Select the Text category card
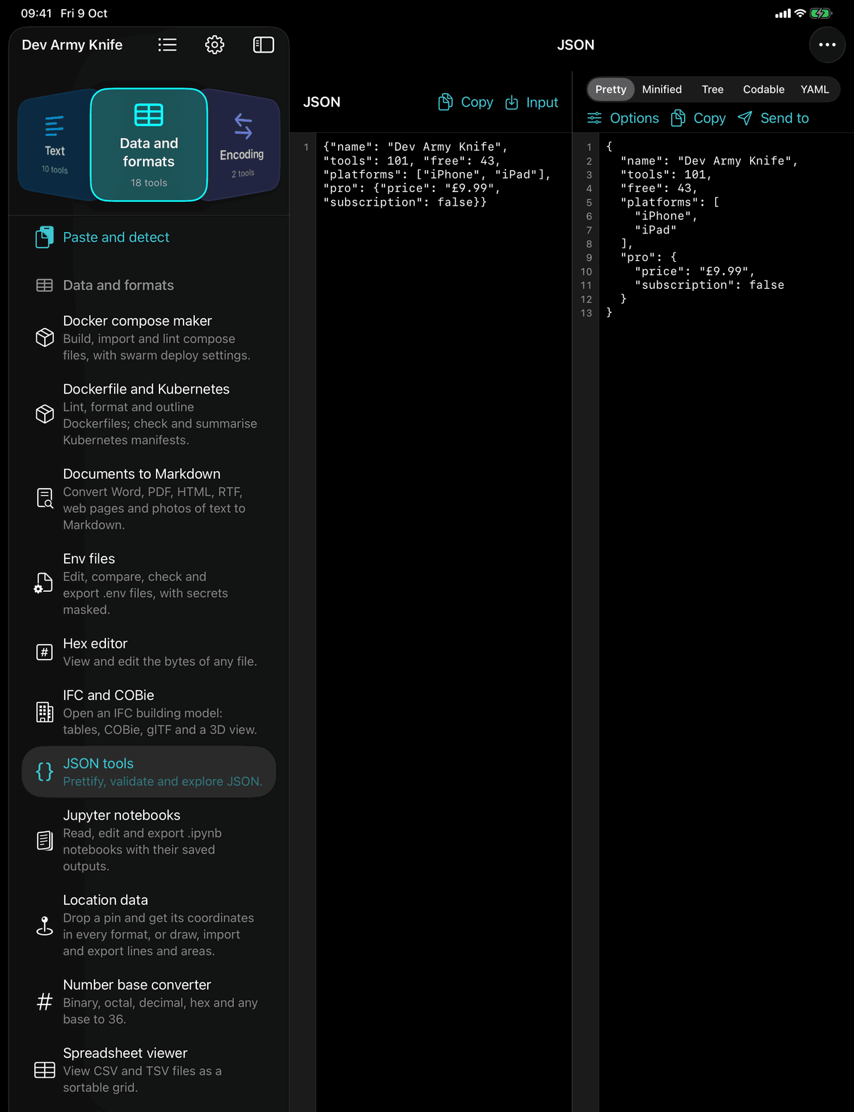Screen dimensions: 854x1112 pos(55,145)
